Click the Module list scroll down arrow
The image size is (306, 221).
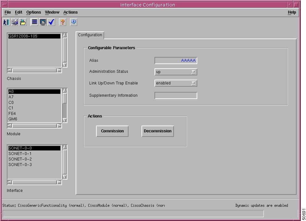[x=65, y=120]
